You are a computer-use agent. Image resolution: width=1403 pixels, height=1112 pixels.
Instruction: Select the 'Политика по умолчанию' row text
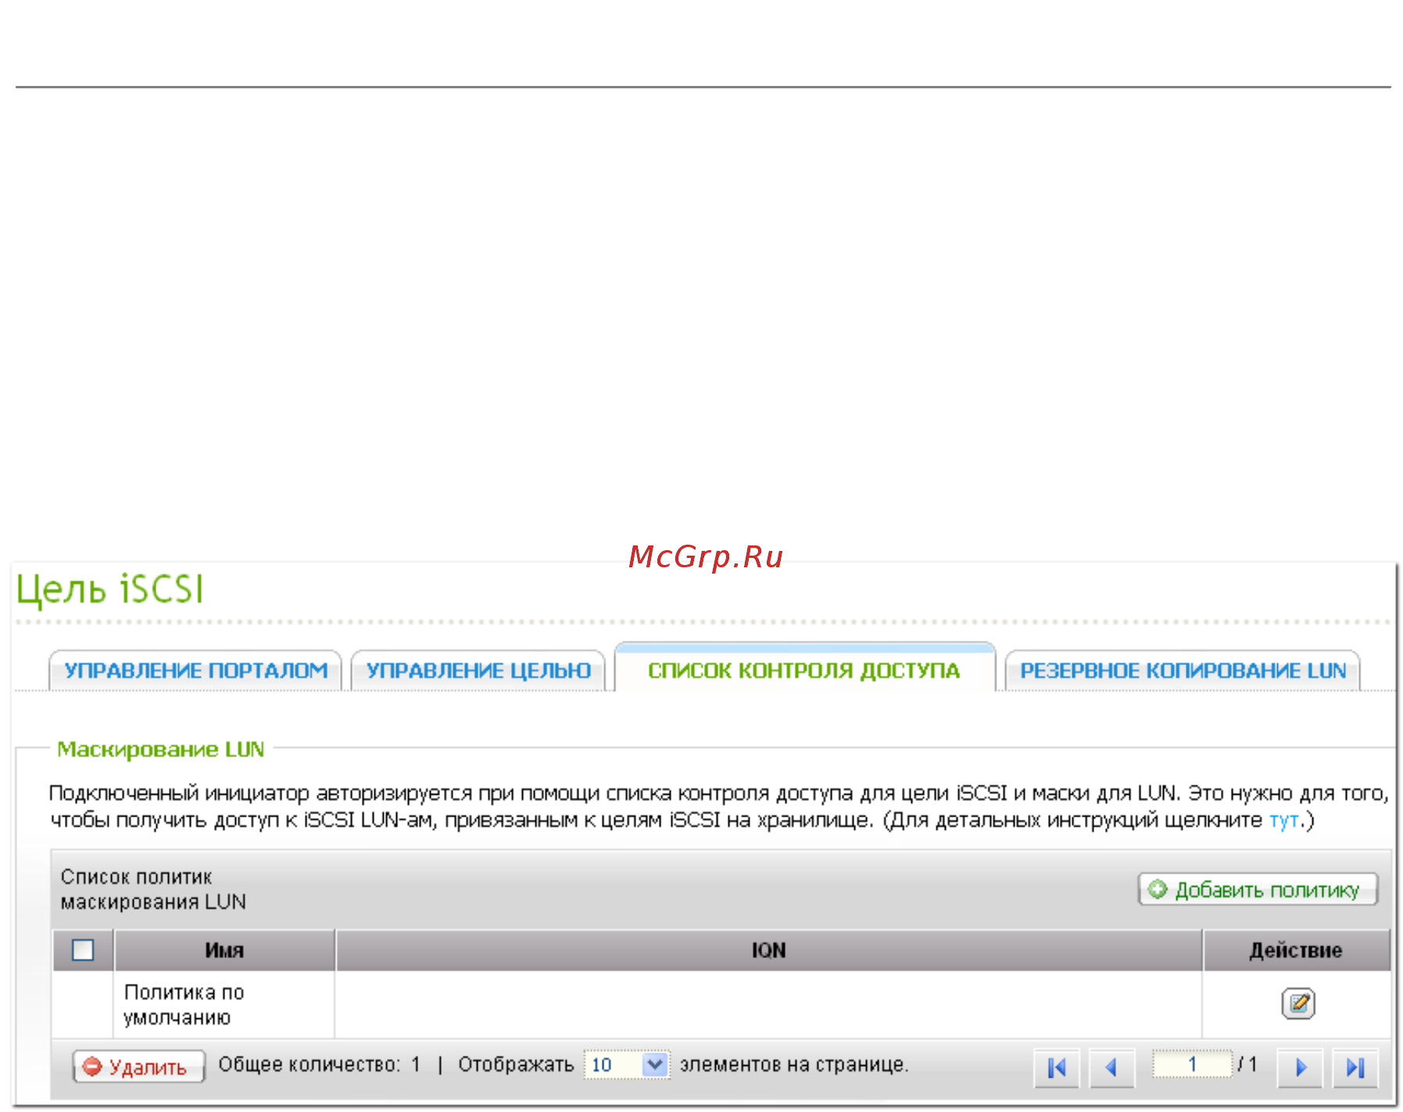(184, 1004)
